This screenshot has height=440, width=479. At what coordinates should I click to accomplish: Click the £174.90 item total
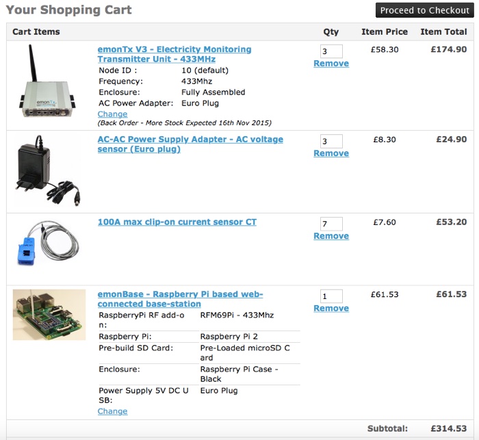[449, 49]
